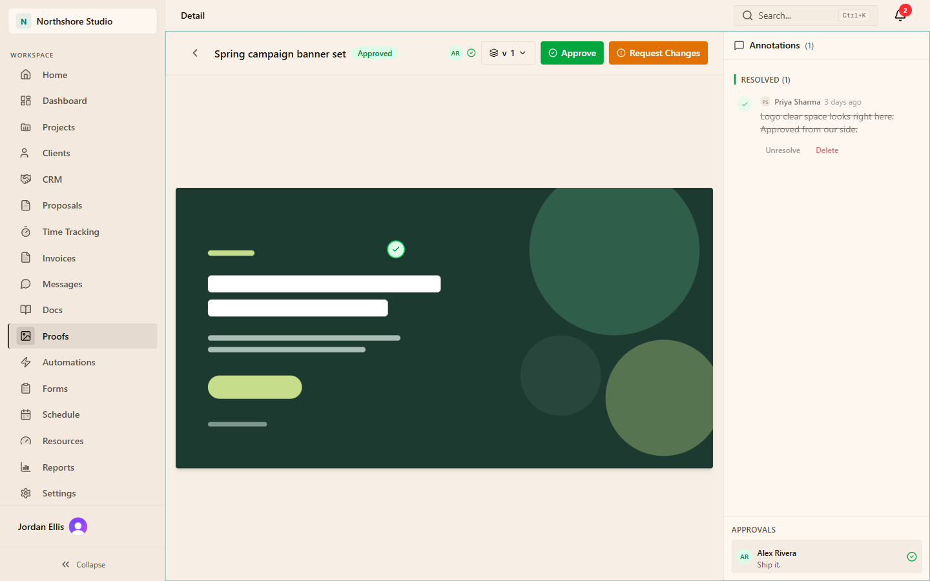Open the Clients person icon

point(26,153)
